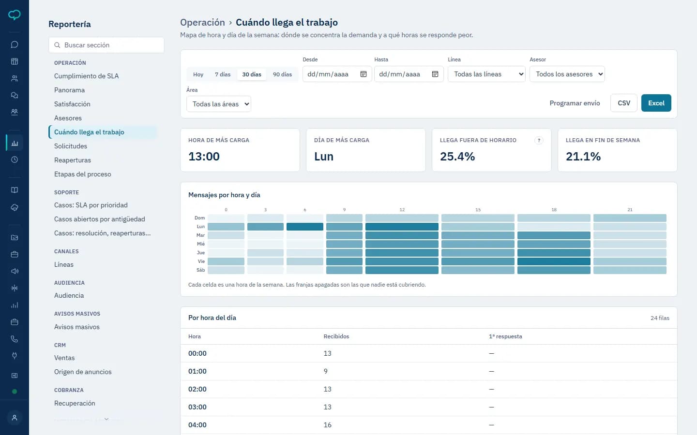The width and height of the screenshot is (697, 435).
Task: Go to the Satisfacción section
Action: [72, 104]
